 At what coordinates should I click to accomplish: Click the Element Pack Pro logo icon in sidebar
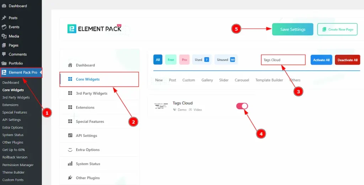[4, 72]
